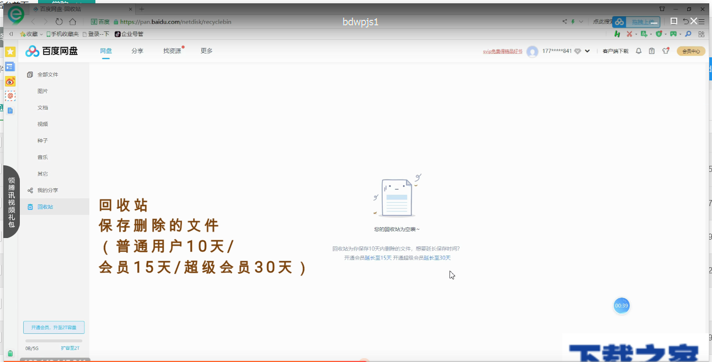The width and height of the screenshot is (712, 362).
Task: Expand the translate icon dropdown arrow
Action: pyautogui.click(x=651, y=34)
